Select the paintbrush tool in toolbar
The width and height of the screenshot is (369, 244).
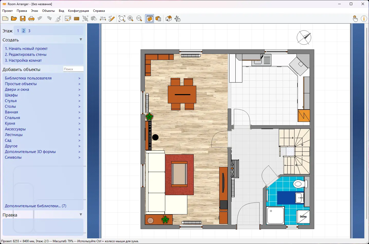click(58, 19)
